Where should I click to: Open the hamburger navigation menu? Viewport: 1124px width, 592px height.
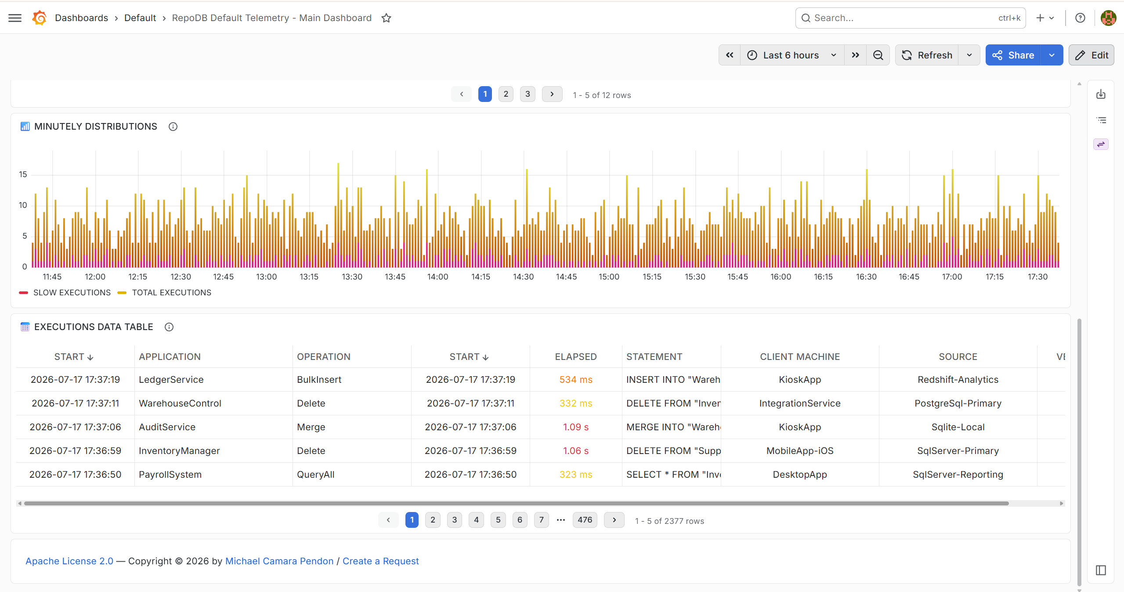15,18
